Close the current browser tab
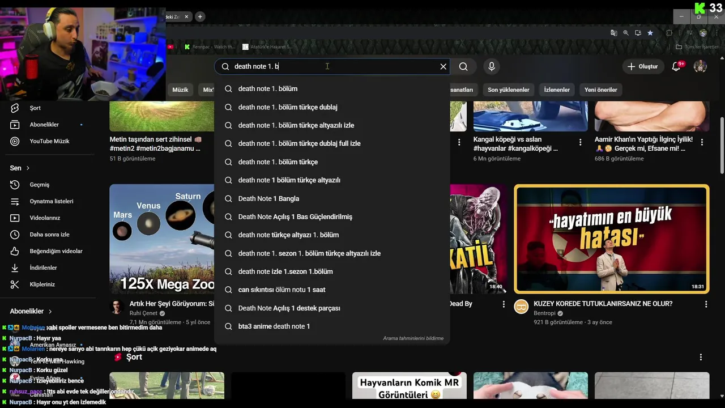Screen dimensions: 725x408 click(x=186, y=16)
